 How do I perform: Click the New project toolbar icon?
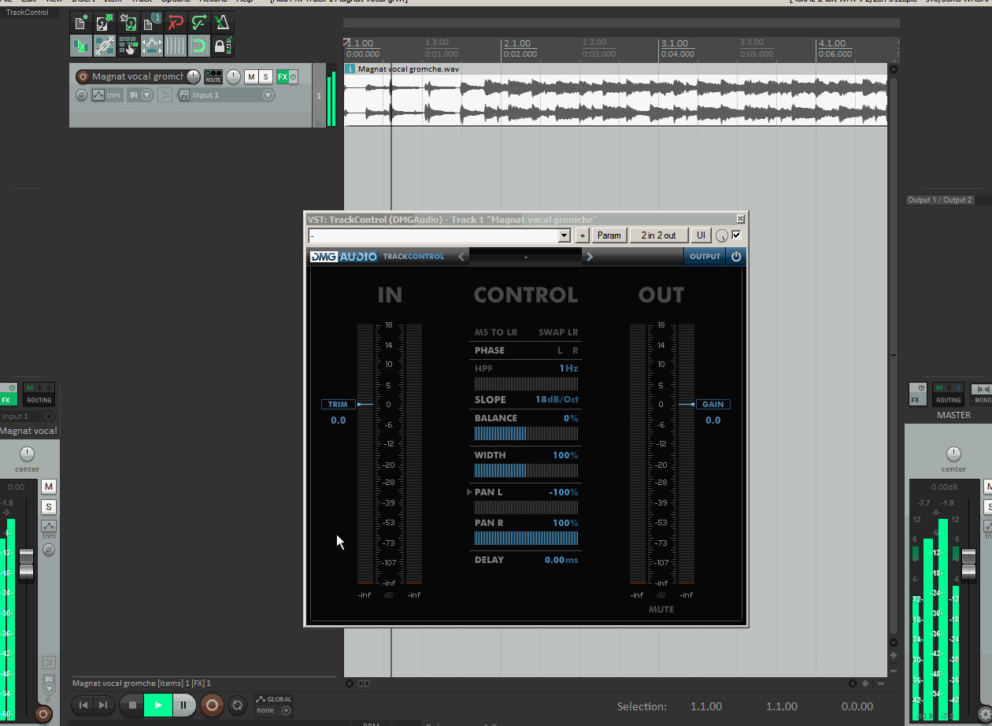(81, 22)
